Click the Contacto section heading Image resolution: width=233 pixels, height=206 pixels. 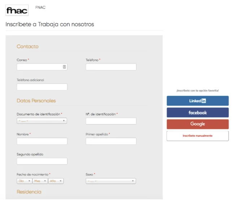(28, 46)
